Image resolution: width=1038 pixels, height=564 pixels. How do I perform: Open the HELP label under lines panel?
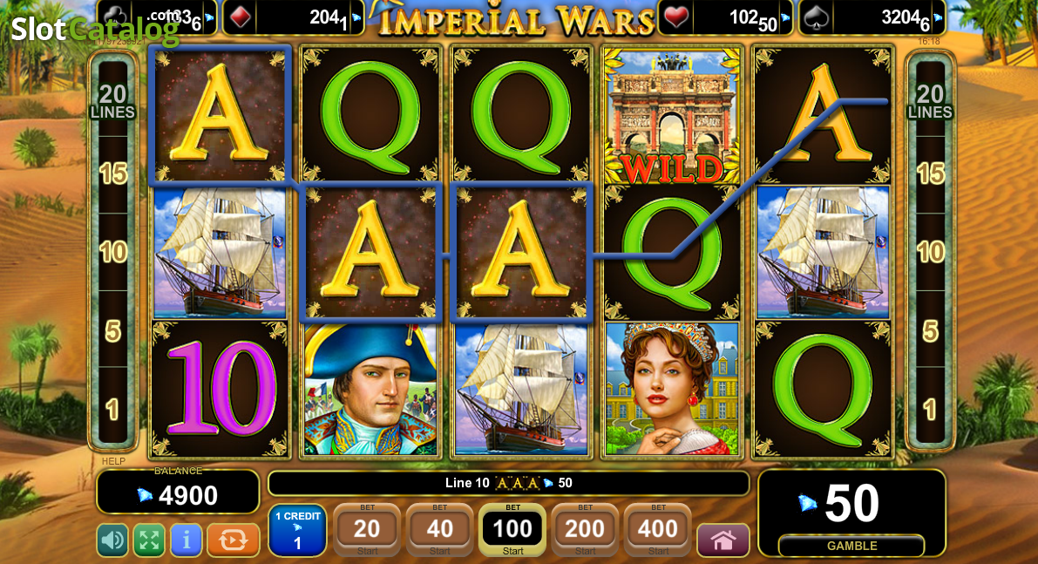113,461
